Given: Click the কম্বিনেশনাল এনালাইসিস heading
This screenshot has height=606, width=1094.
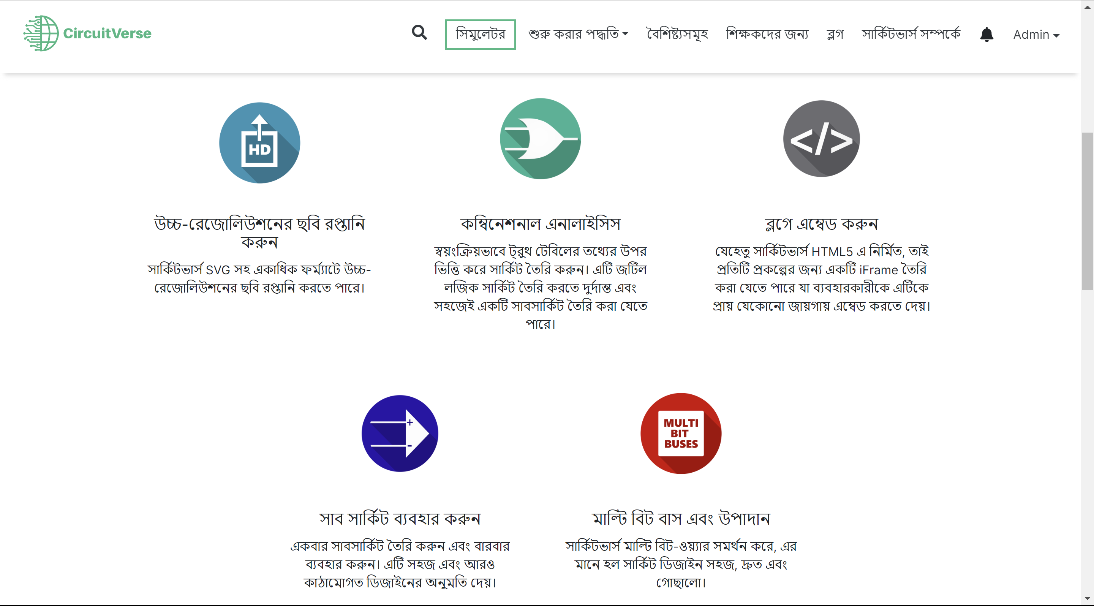Looking at the screenshot, I should [x=540, y=224].
